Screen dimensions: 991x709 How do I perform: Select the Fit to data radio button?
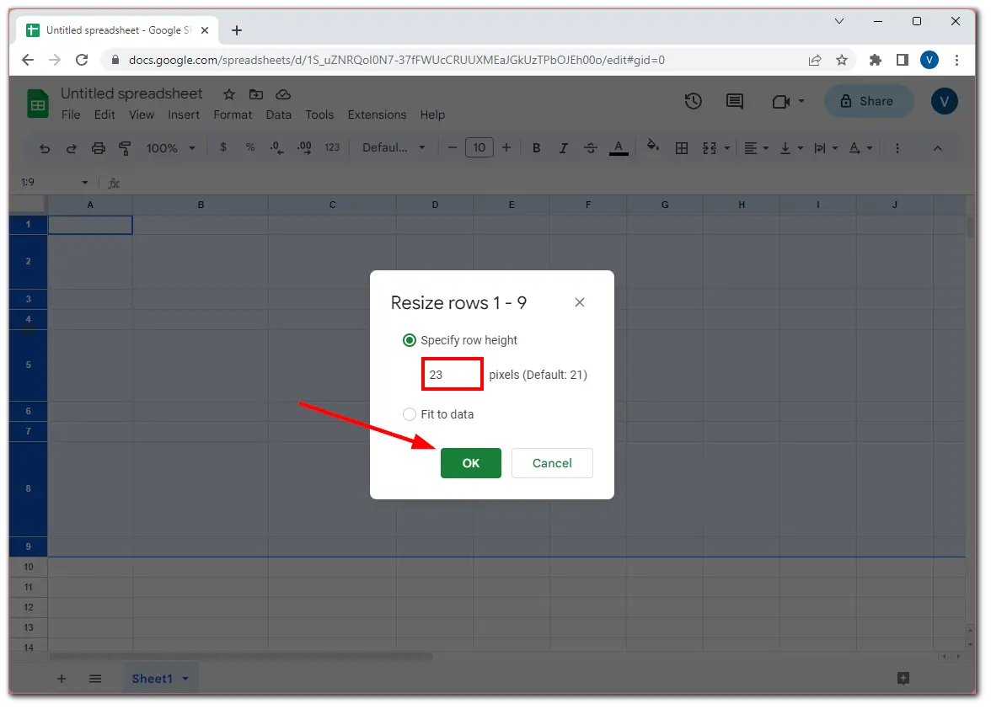point(410,414)
